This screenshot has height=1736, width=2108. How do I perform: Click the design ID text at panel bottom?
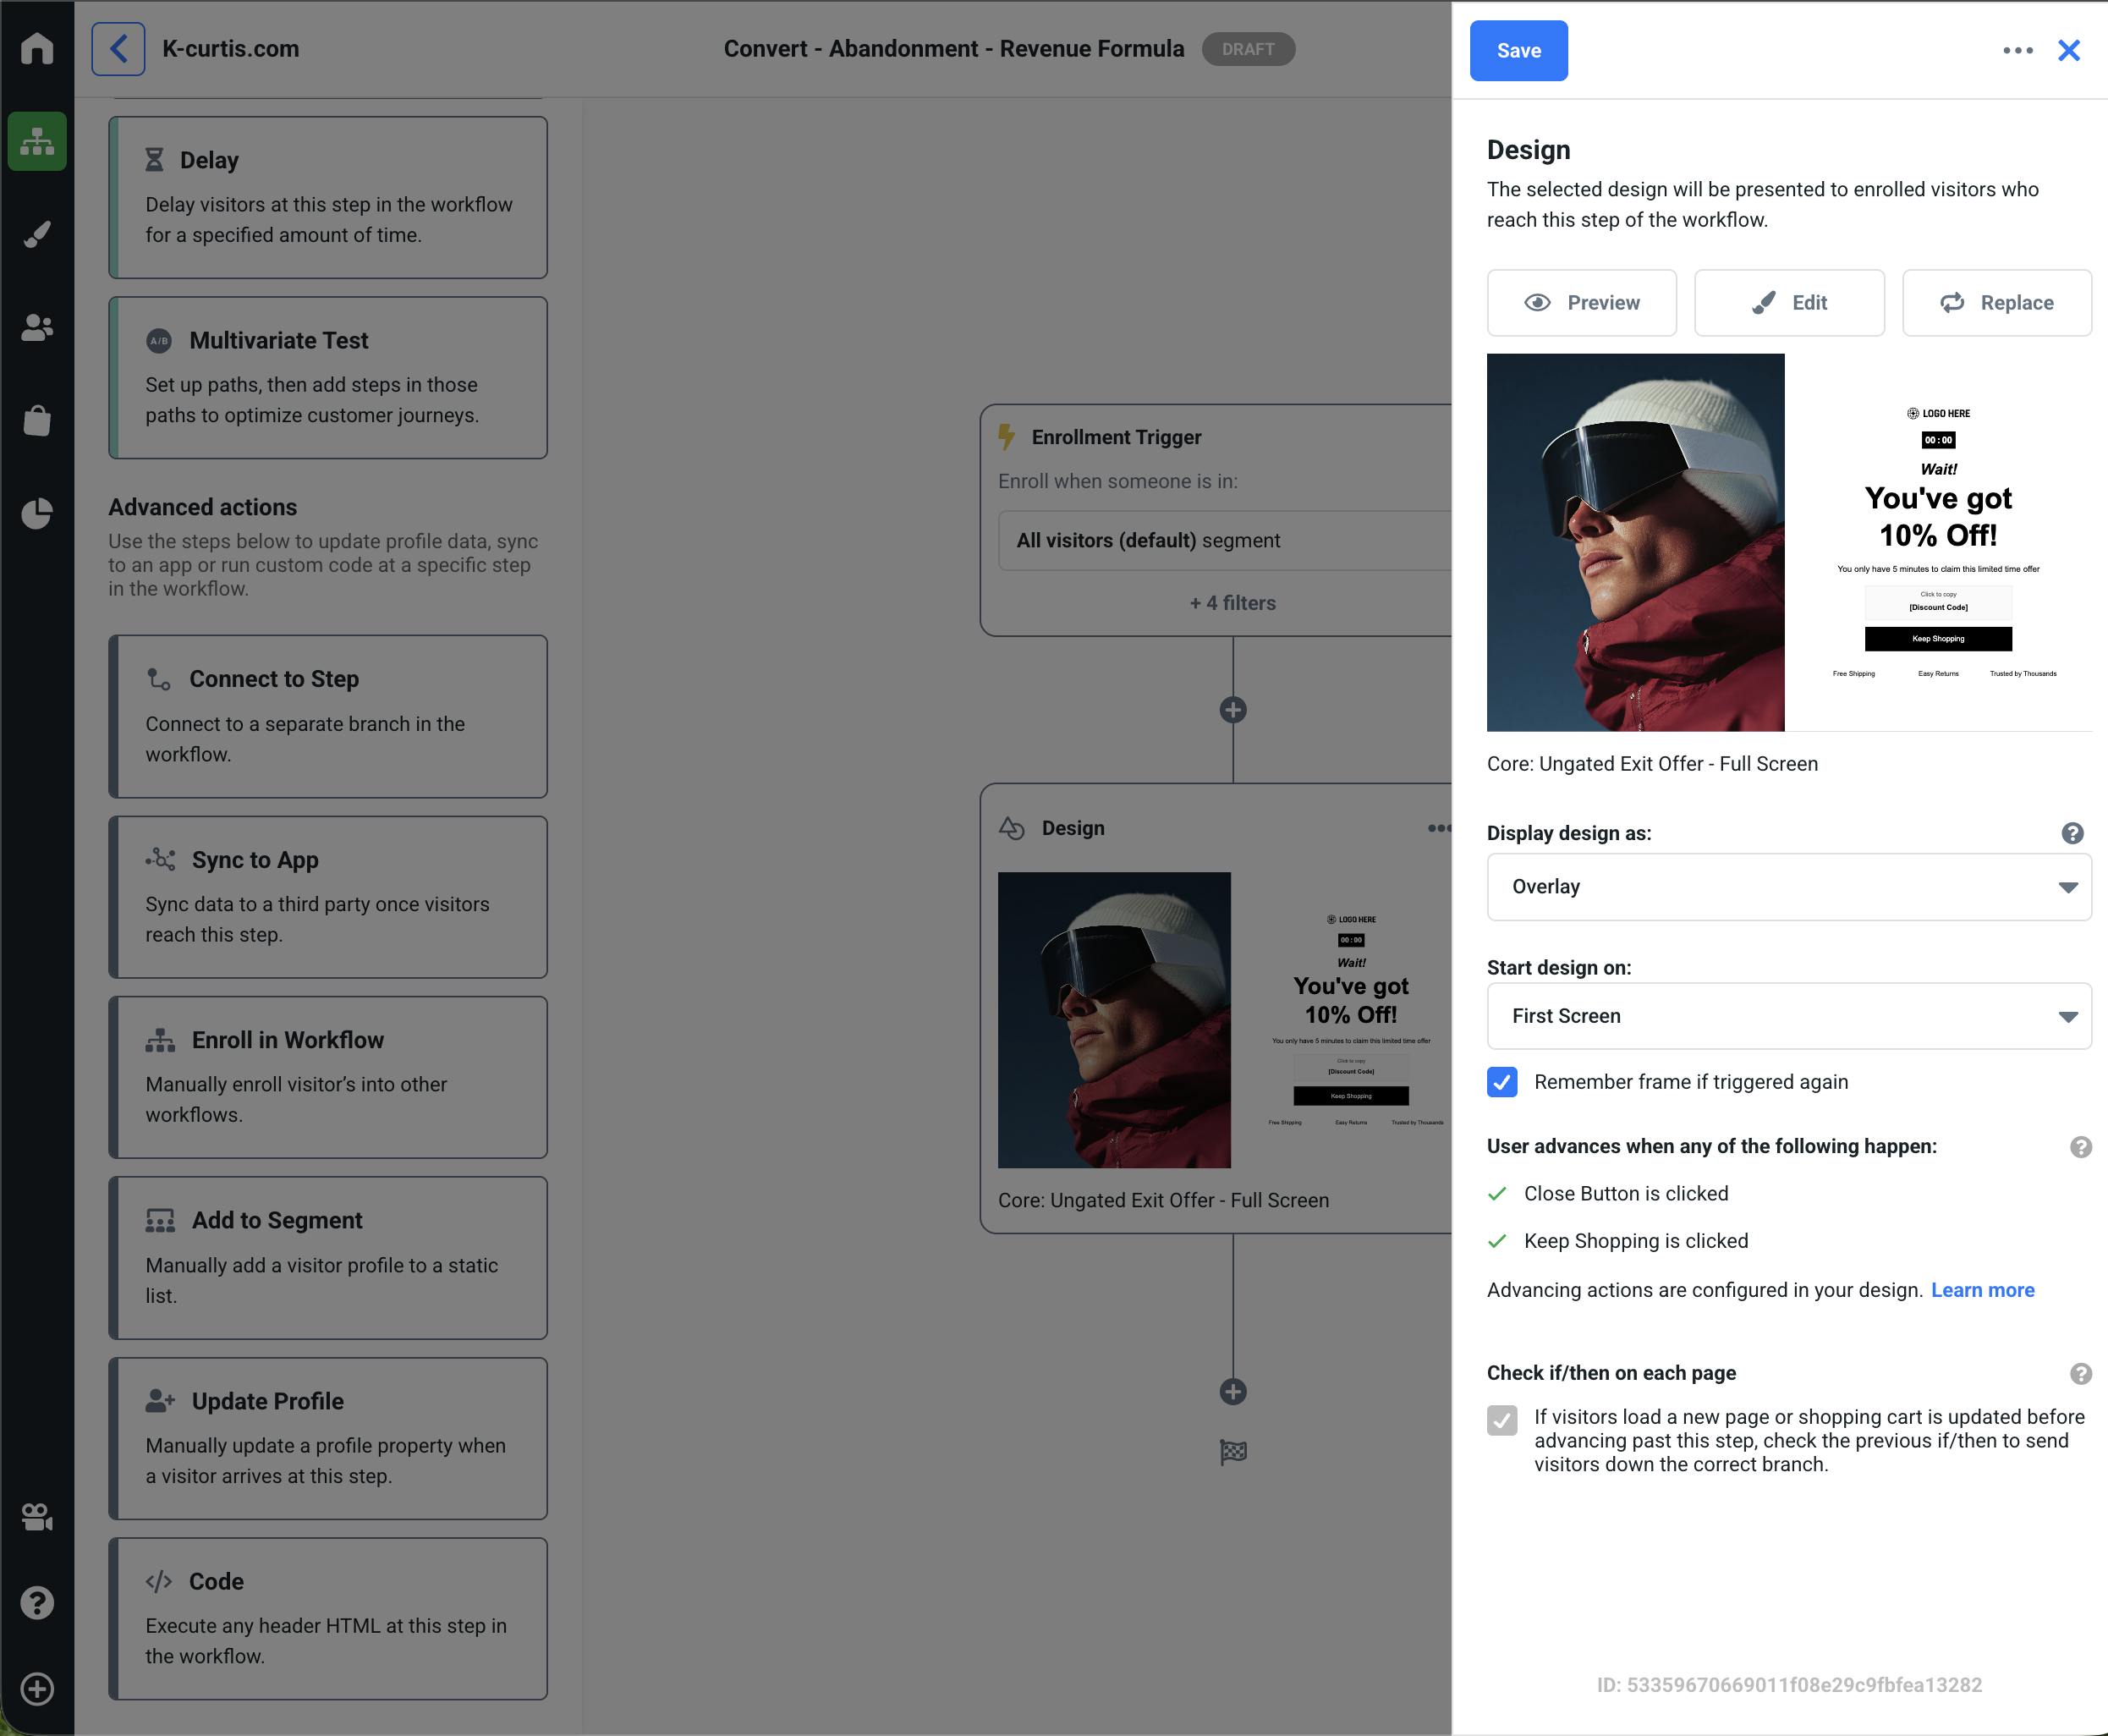coord(1789,1685)
